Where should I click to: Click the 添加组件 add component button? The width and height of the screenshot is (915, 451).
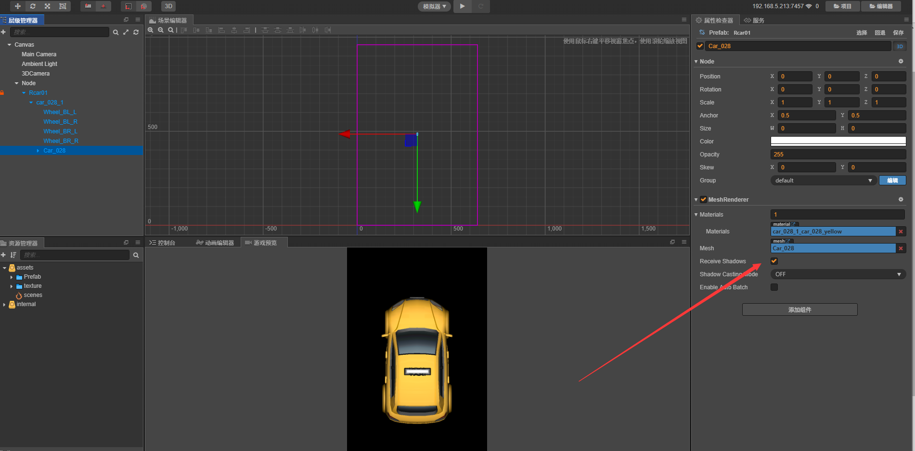click(799, 309)
